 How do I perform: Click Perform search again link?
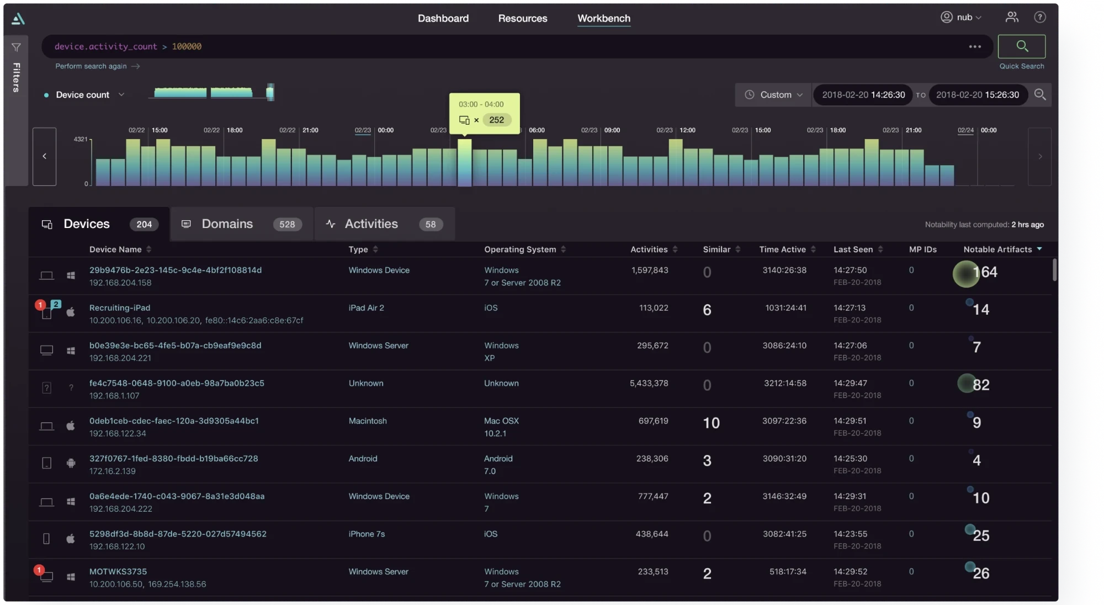tap(97, 66)
